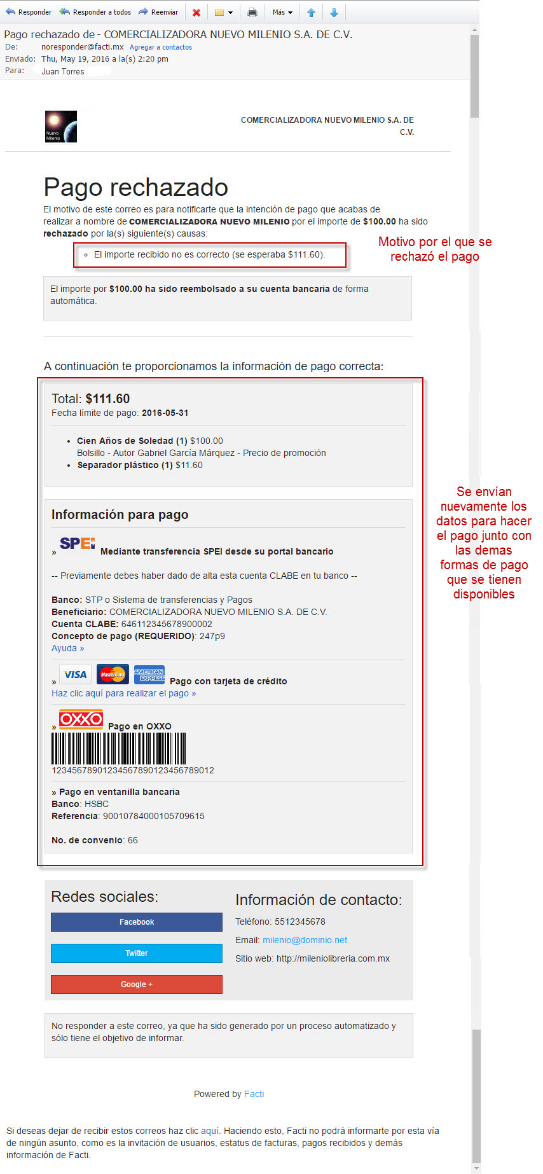This screenshot has height=1174, width=543.
Task: Click the Visa card logo
Action: [x=75, y=674]
